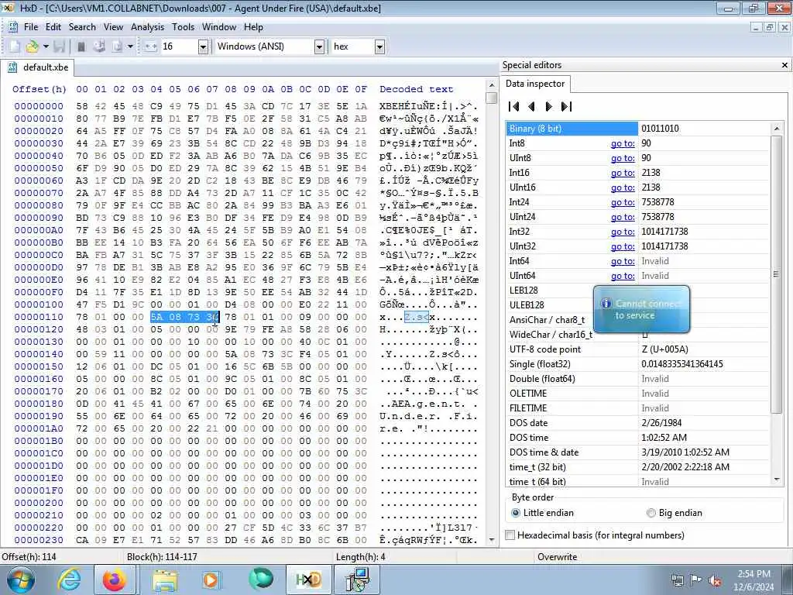The width and height of the screenshot is (793, 595).
Task: Click the Open disk image icon
Action: coord(118,46)
